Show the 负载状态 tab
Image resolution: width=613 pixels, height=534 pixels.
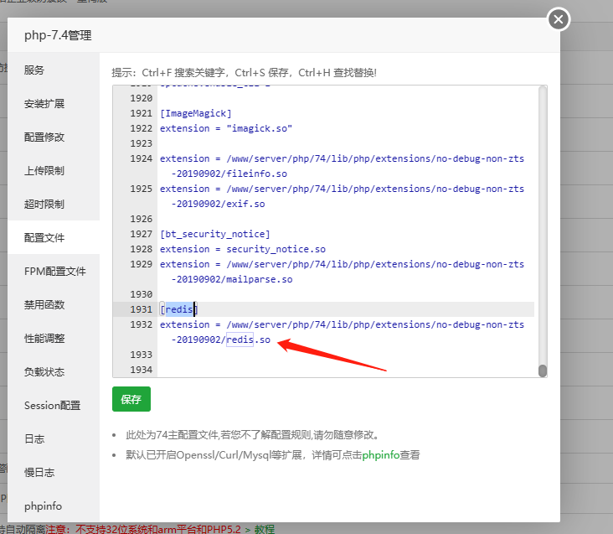coord(54,371)
